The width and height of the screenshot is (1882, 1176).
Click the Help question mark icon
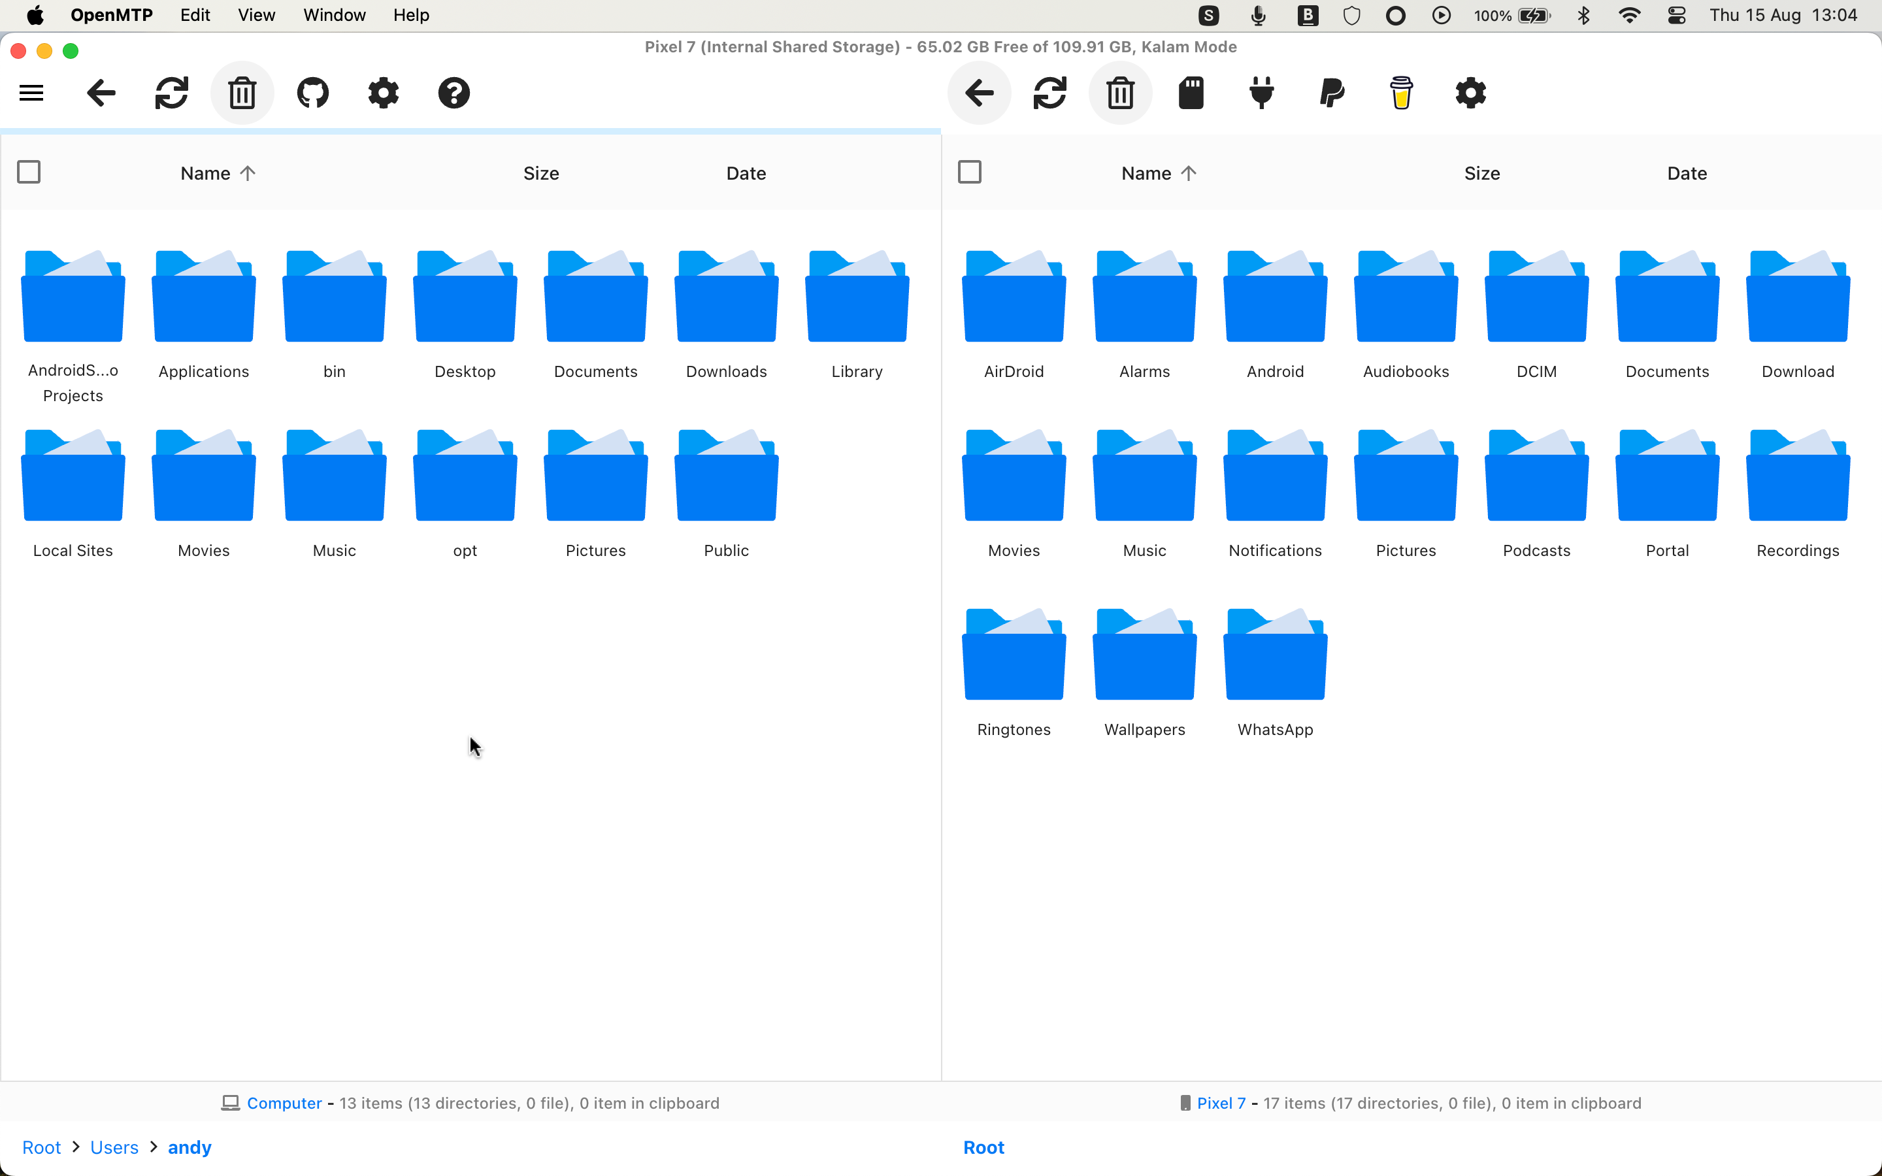coord(454,92)
